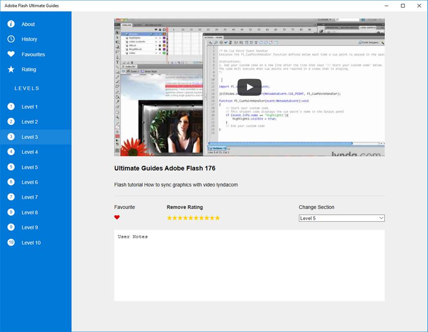Select Level 5 in sidebar
Viewport: 428px width, 332px height.
click(x=36, y=167)
